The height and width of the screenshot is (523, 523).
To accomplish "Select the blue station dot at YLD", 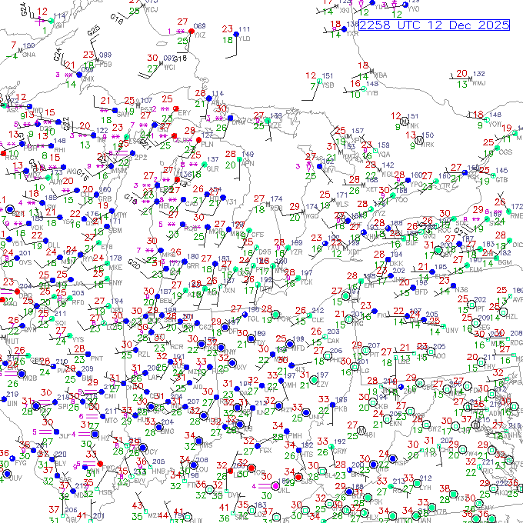I will pyautogui.click(x=236, y=34).
